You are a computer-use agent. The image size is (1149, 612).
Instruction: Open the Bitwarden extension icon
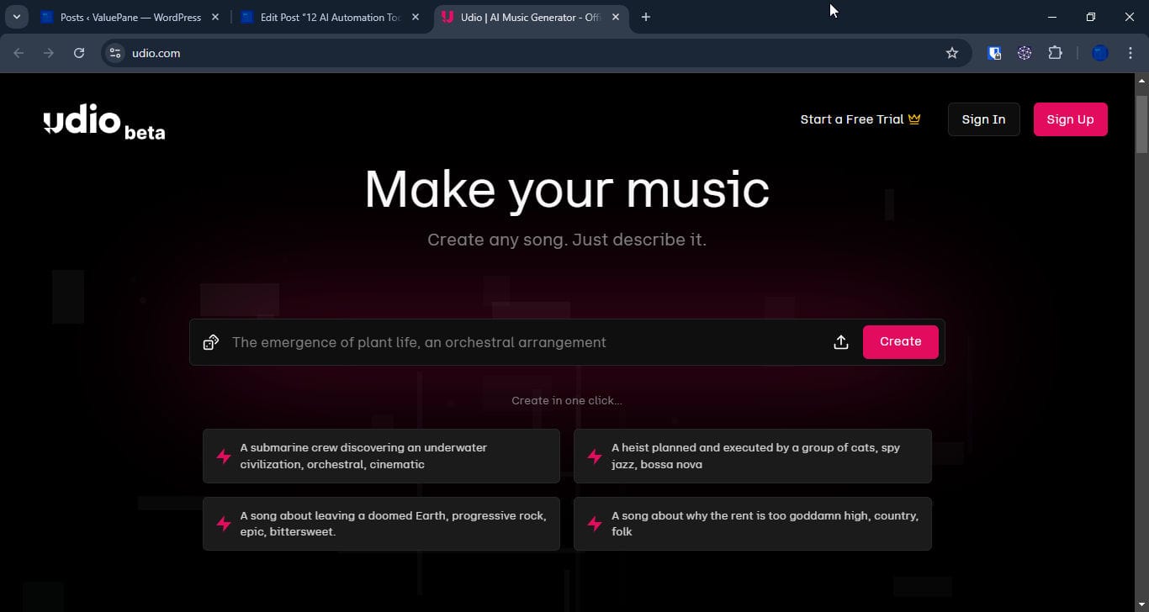pyautogui.click(x=994, y=53)
